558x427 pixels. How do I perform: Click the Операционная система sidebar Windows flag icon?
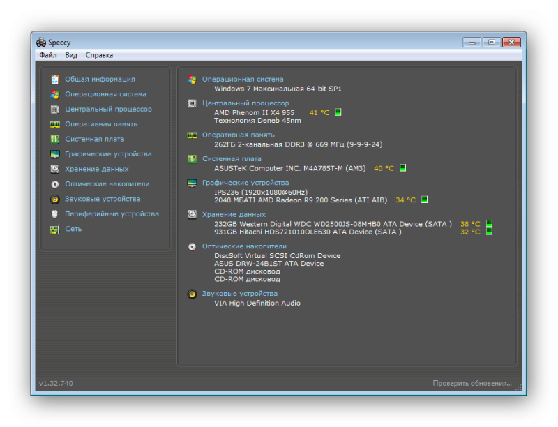pyautogui.click(x=55, y=94)
